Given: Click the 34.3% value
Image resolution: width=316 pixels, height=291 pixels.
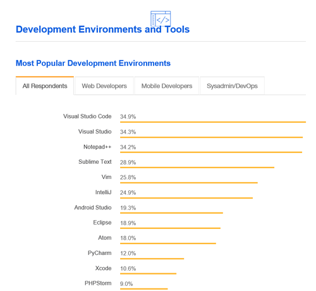Looking at the screenshot, I should tap(128, 132).
